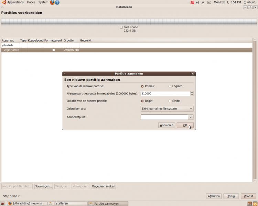Open the trash icon in bottom panel

pos(255,203)
